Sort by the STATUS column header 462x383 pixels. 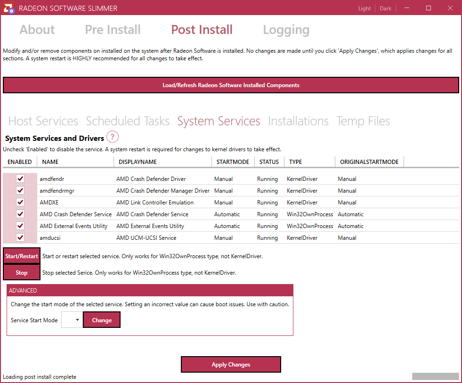coord(269,162)
